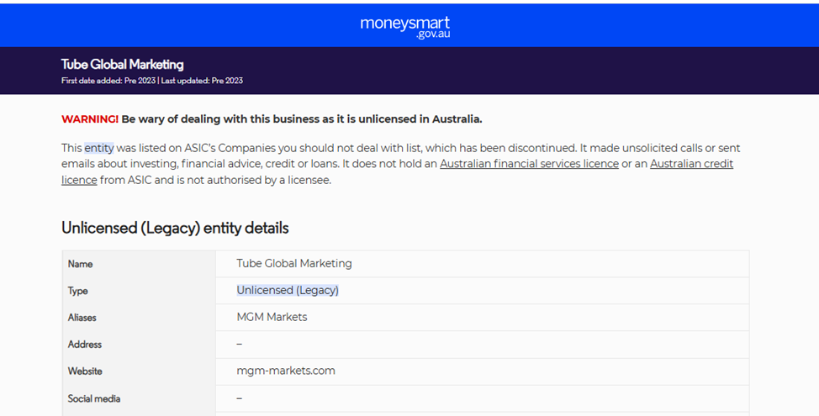Viewport: 819px width, 416px height.
Task: Click the moneysmart.gov.au logo
Action: pos(404,26)
